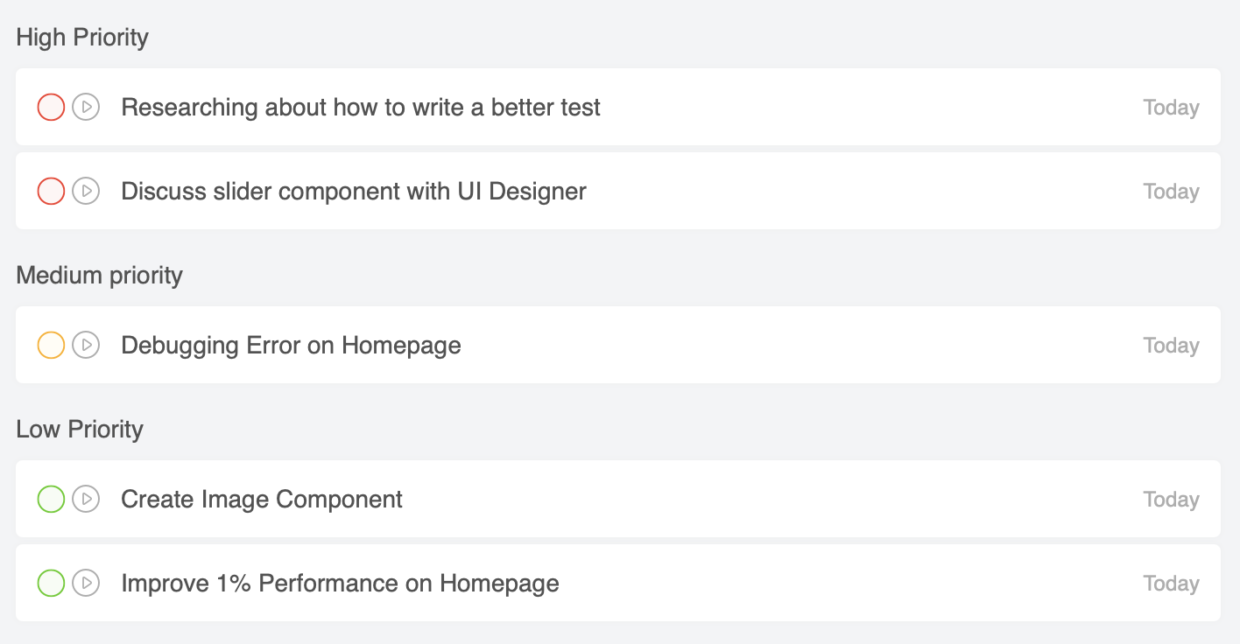Start timer for Researching better test task
This screenshot has width=1240, height=644.
click(86, 108)
